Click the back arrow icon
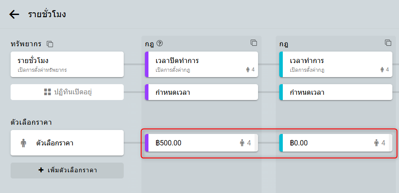This screenshot has height=193, width=399. click(x=15, y=14)
